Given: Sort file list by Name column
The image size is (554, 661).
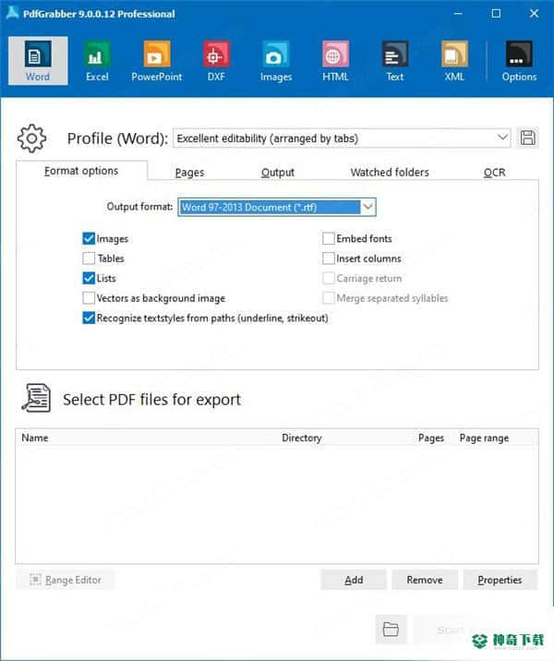Looking at the screenshot, I should pyautogui.click(x=35, y=438).
